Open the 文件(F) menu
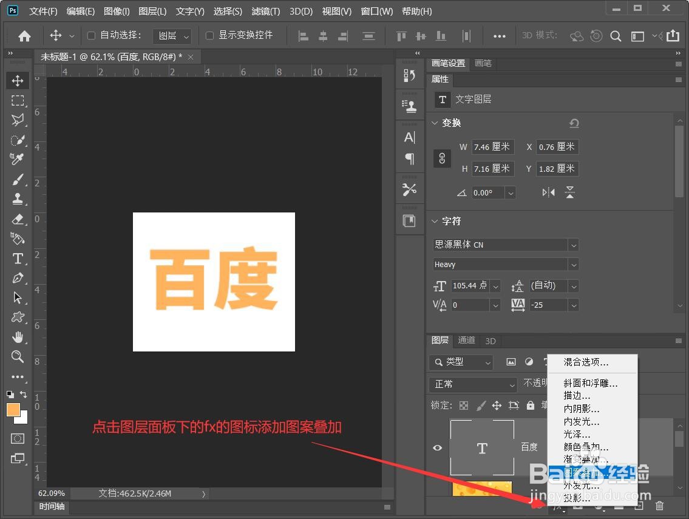This screenshot has width=689, height=519. click(x=43, y=12)
